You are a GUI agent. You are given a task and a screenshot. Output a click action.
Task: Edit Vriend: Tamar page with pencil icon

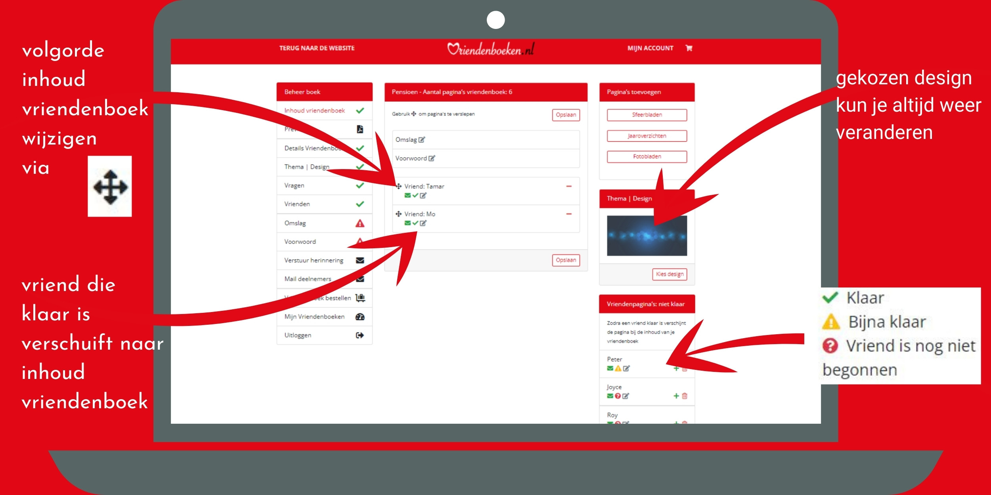click(423, 195)
